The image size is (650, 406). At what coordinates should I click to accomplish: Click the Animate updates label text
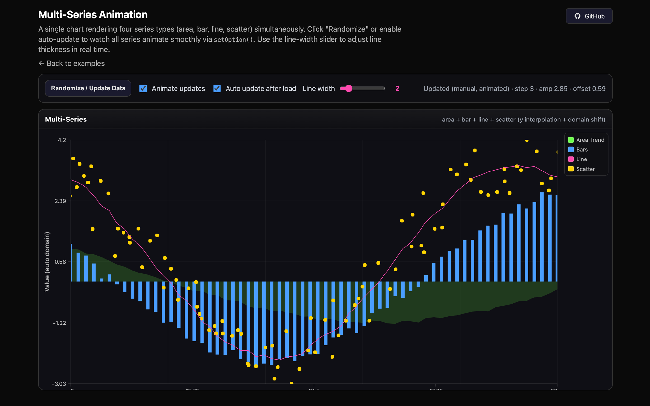point(178,88)
